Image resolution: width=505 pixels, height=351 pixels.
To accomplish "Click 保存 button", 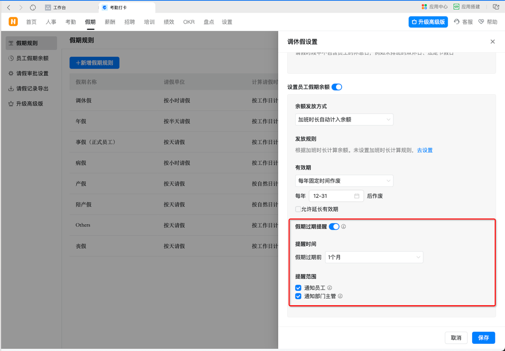I will (x=483, y=338).
